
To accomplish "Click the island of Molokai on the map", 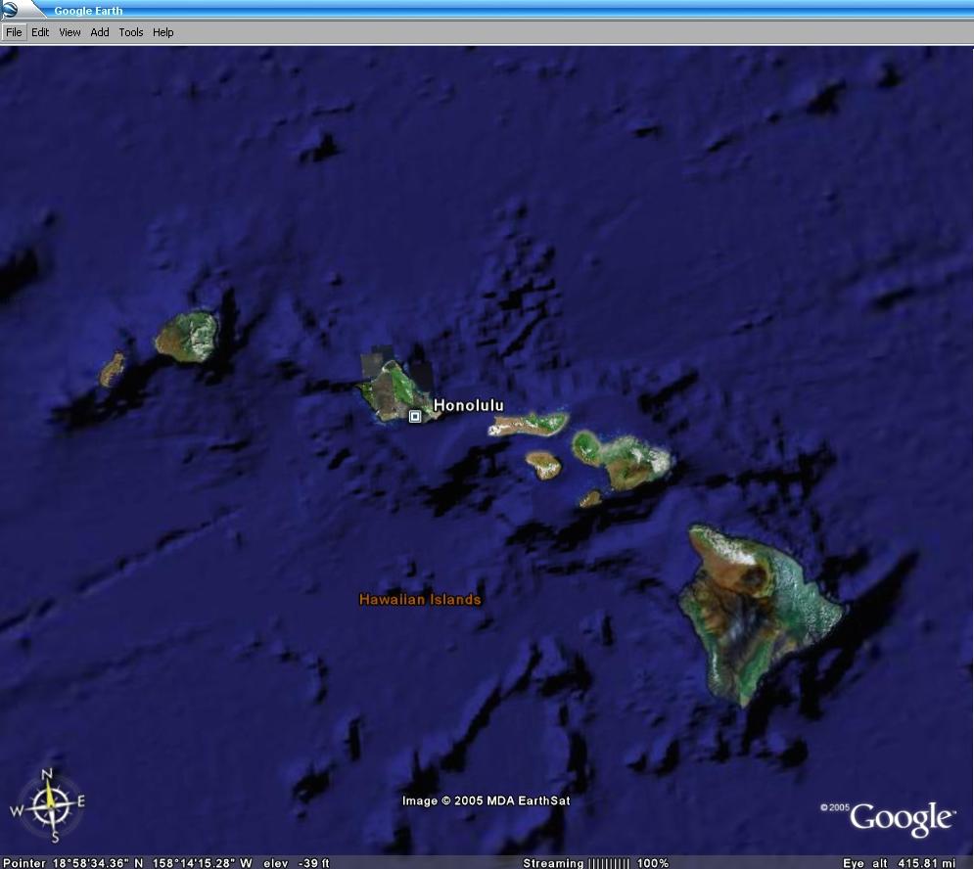I will (528, 425).
